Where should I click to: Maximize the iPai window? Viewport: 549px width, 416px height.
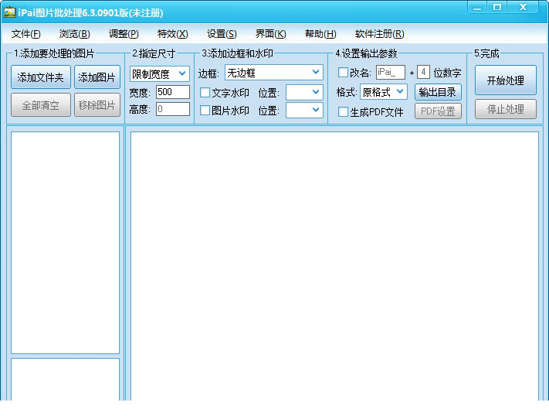(x=497, y=8)
